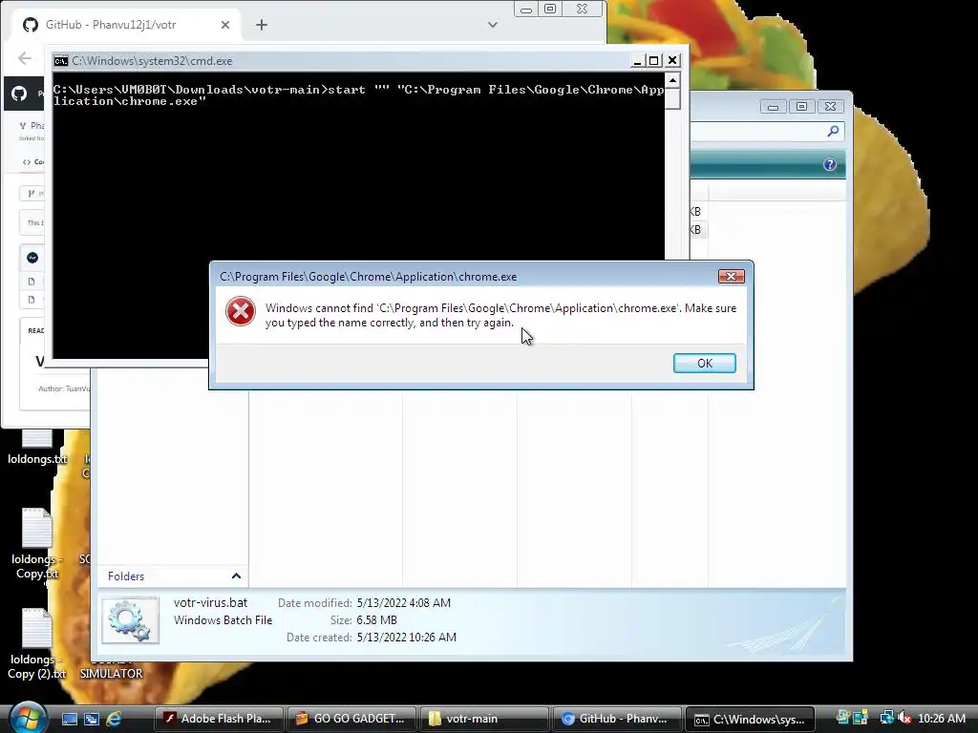Viewport: 978px width, 733px height.
Task: Go back in the Chrome browser
Action: pyautogui.click(x=24, y=58)
